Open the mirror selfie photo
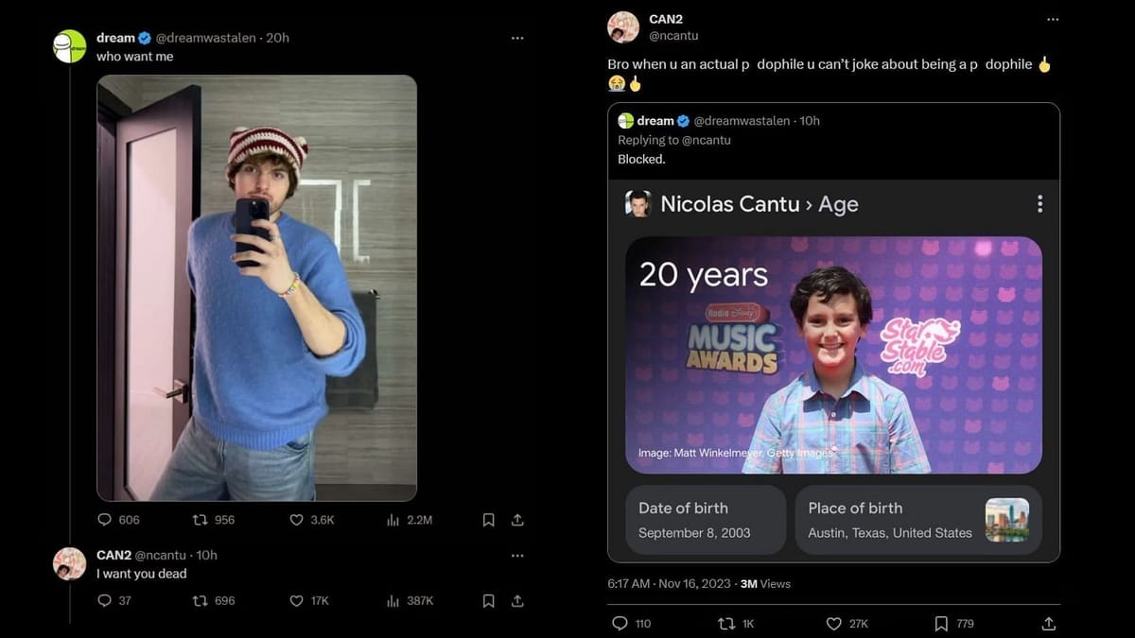1135x638 pixels. point(256,288)
